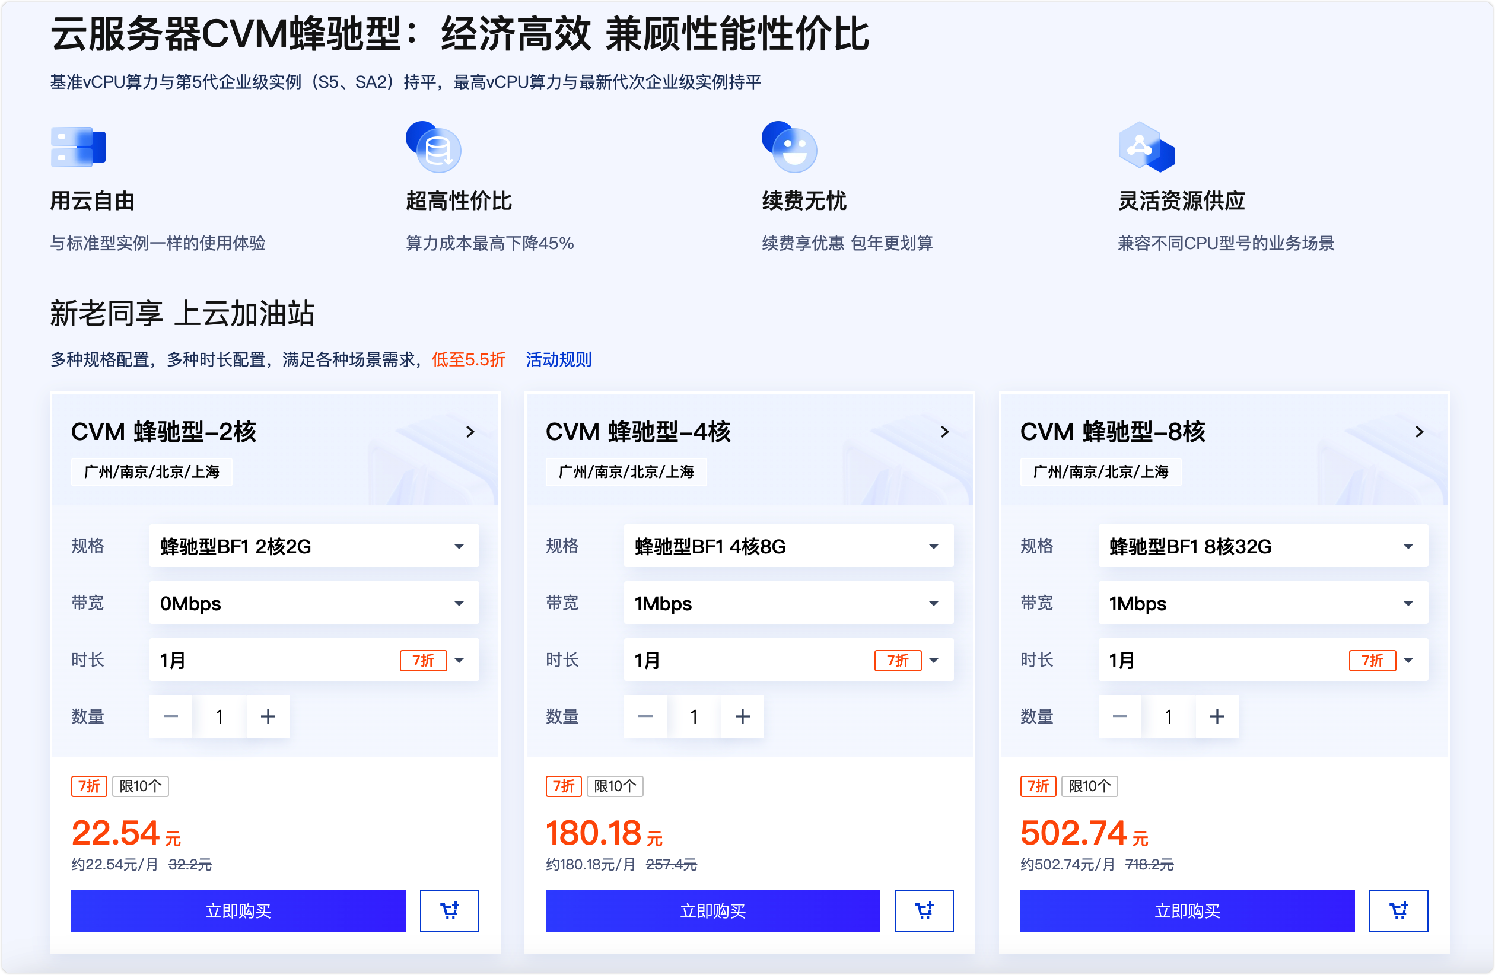Click 立即购买 for the 22.54元 plan
Viewport: 1495px width, 975px height.
pos(238,910)
